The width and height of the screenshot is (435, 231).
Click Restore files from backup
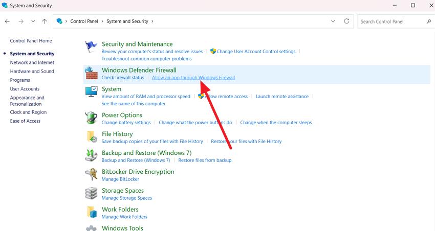click(205, 160)
